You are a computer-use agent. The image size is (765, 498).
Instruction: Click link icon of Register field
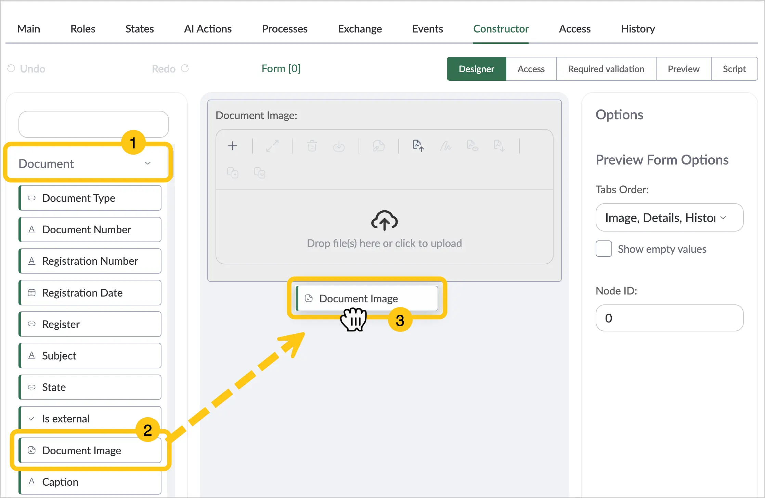coord(32,324)
